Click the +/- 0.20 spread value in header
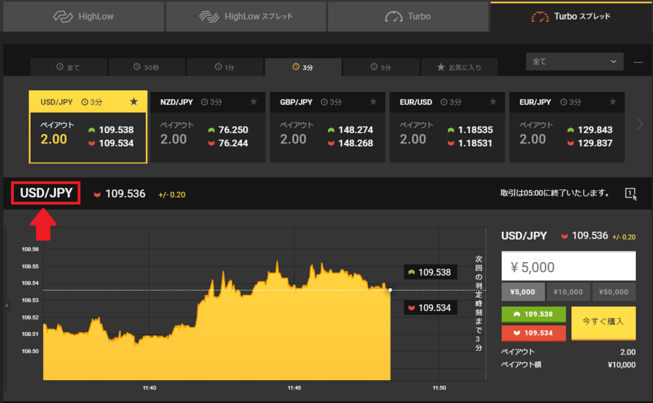The width and height of the screenshot is (653, 403). pyautogui.click(x=172, y=194)
